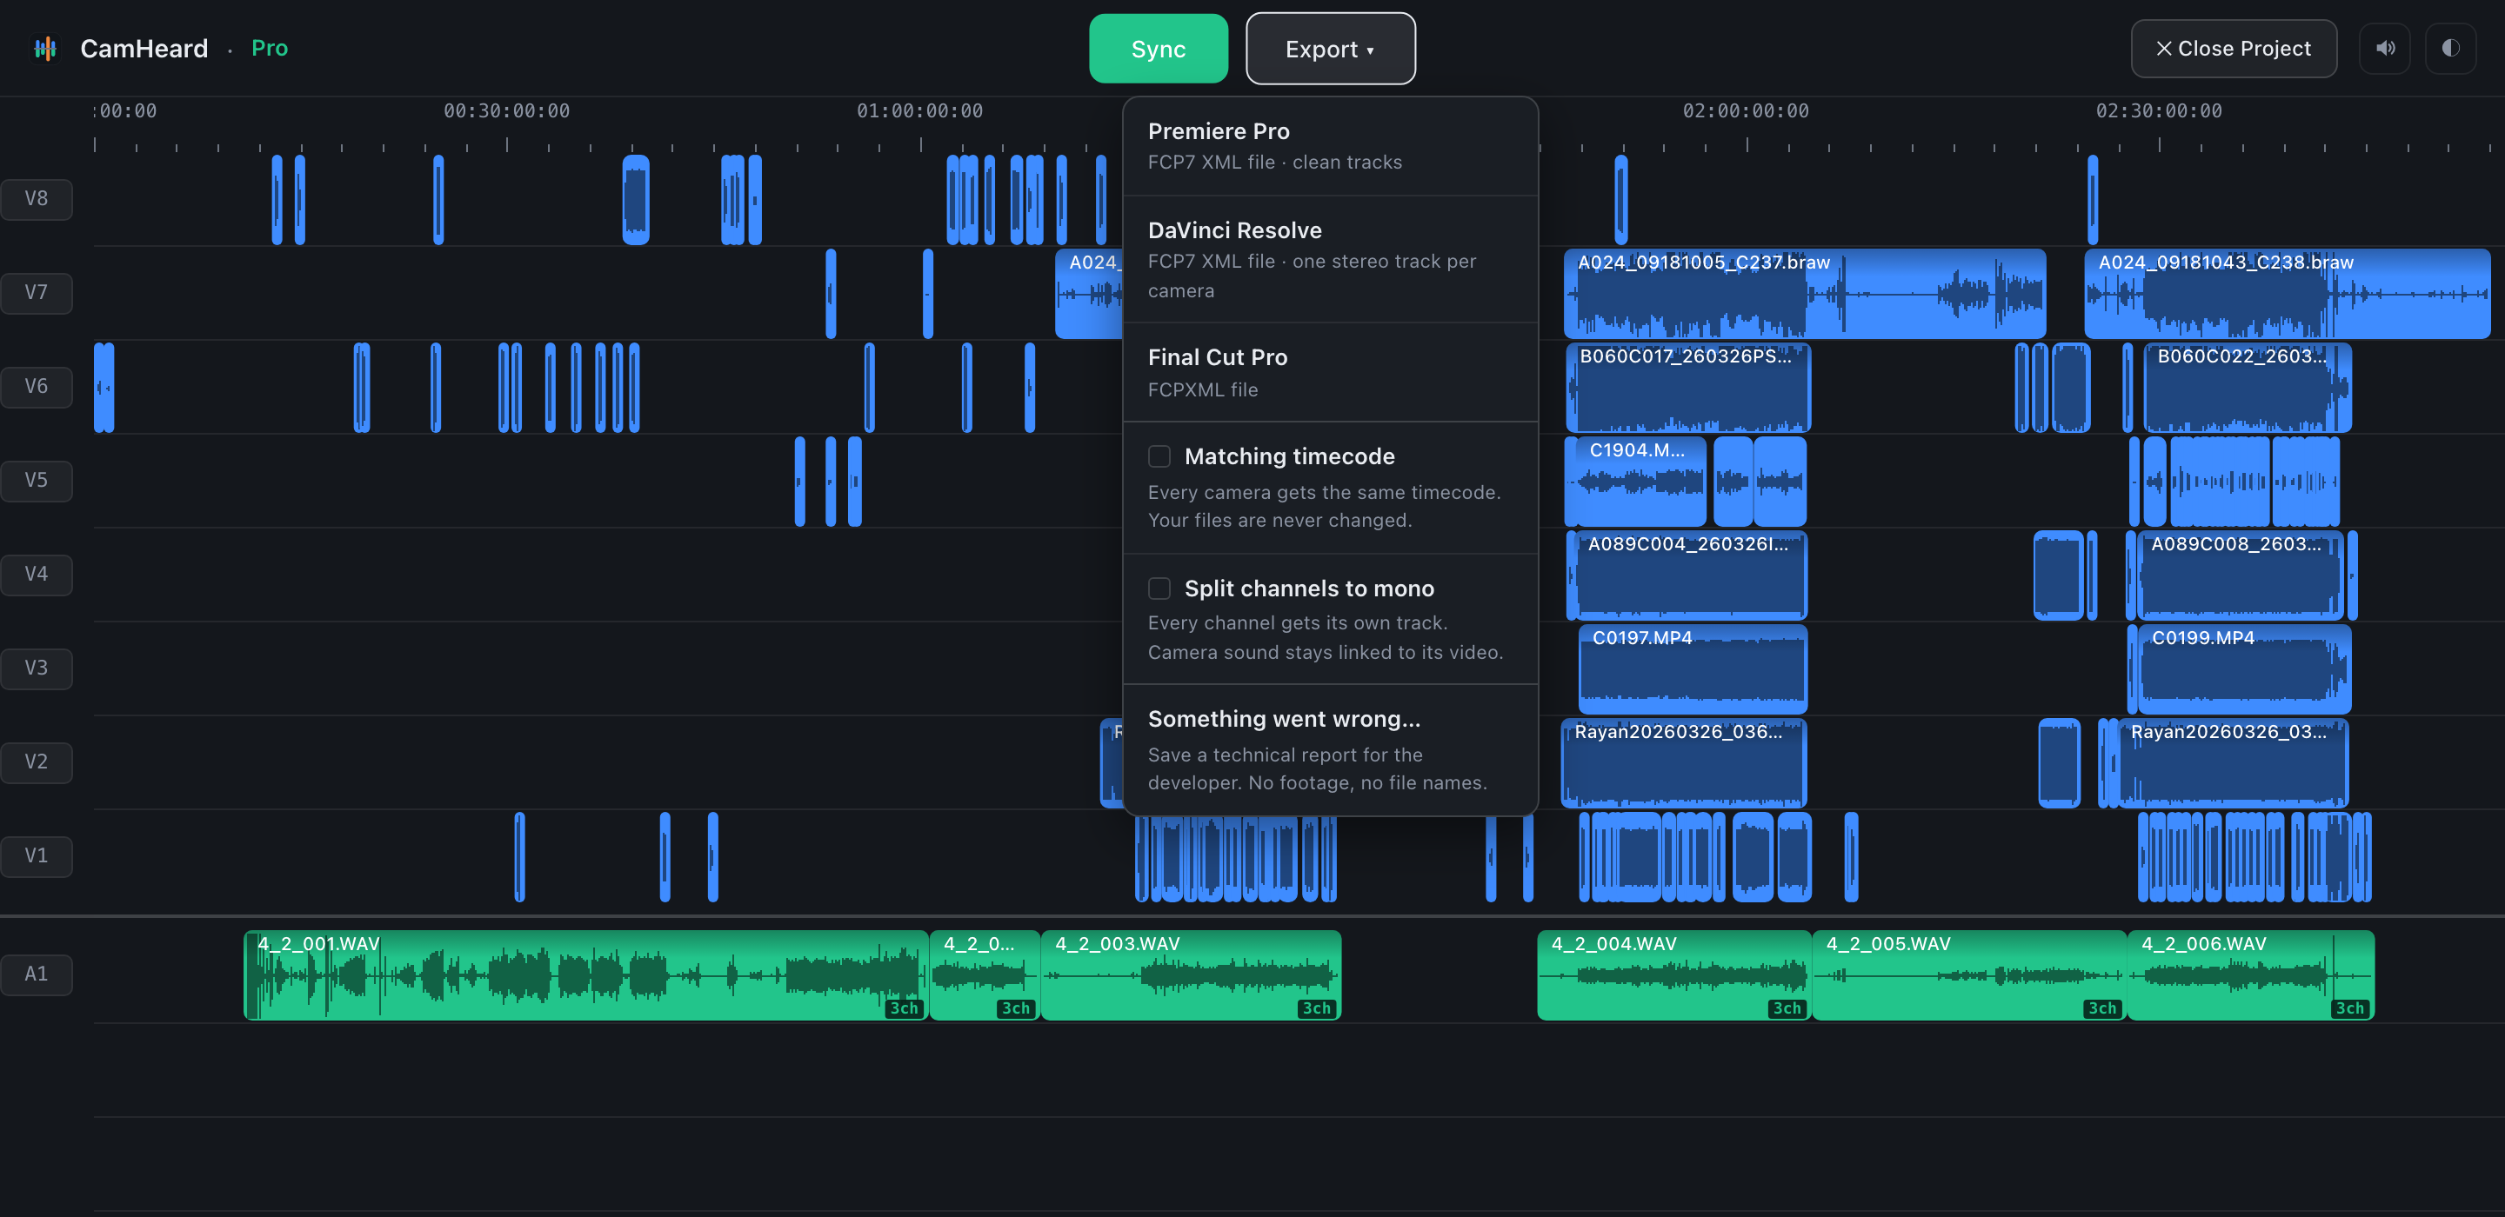
Task: Choose Final Cut Pro export option
Action: coord(1330,372)
